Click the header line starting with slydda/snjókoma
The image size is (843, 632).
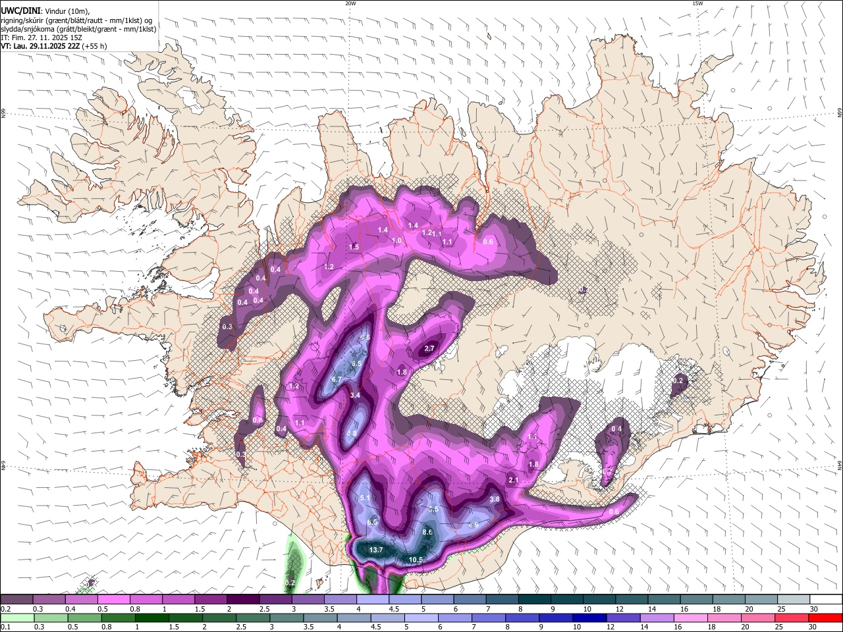(x=78, y=28)
